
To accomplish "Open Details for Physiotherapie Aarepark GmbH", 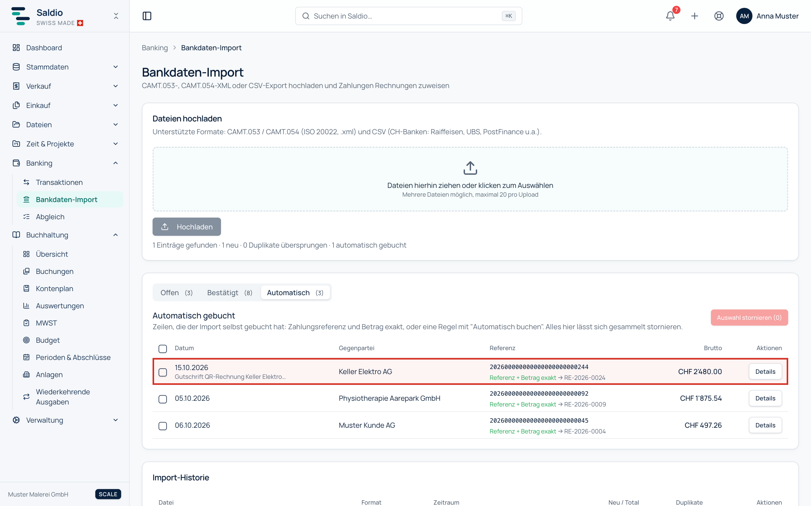I will point(765,398).
